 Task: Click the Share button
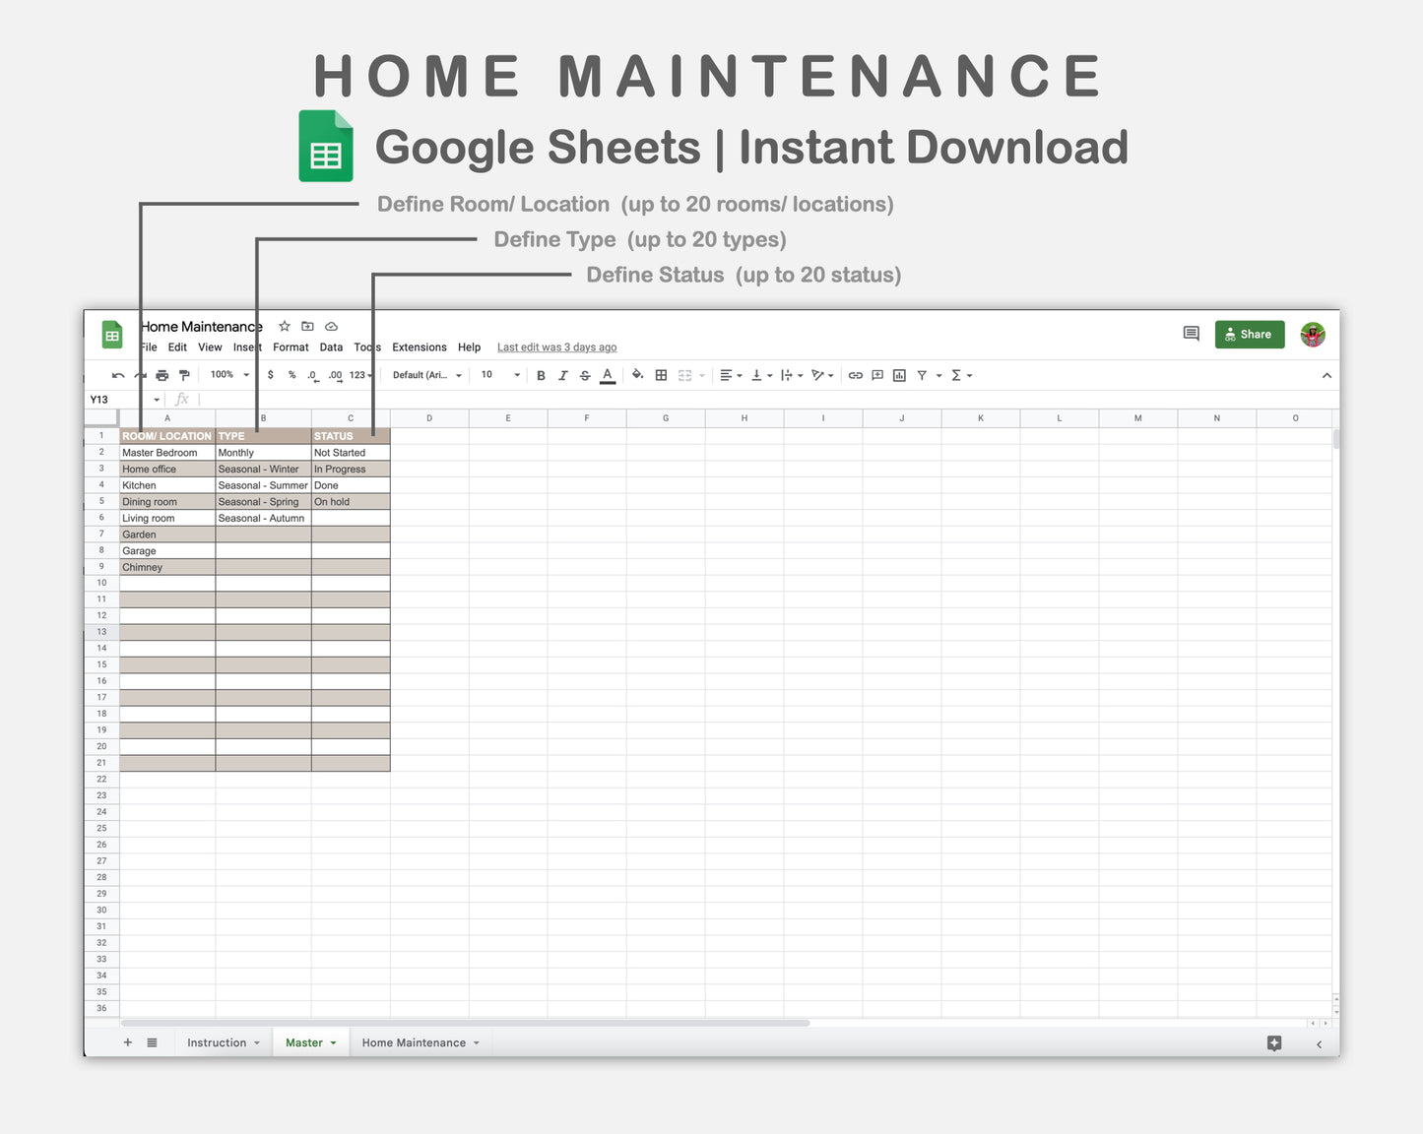[1249, 335]
